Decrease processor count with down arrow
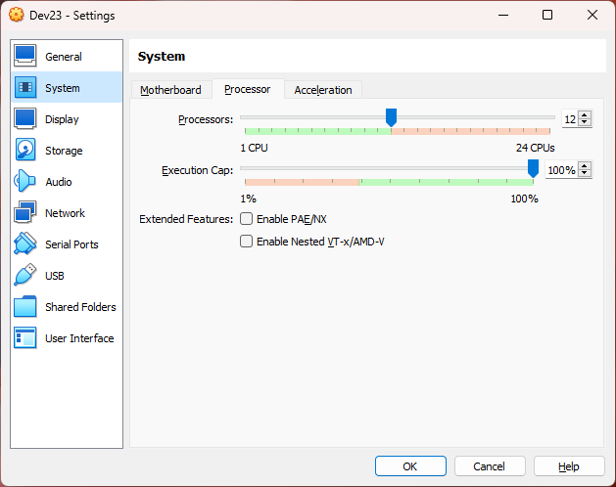Screen dimensions: 616x487 (x=585, y=122)
